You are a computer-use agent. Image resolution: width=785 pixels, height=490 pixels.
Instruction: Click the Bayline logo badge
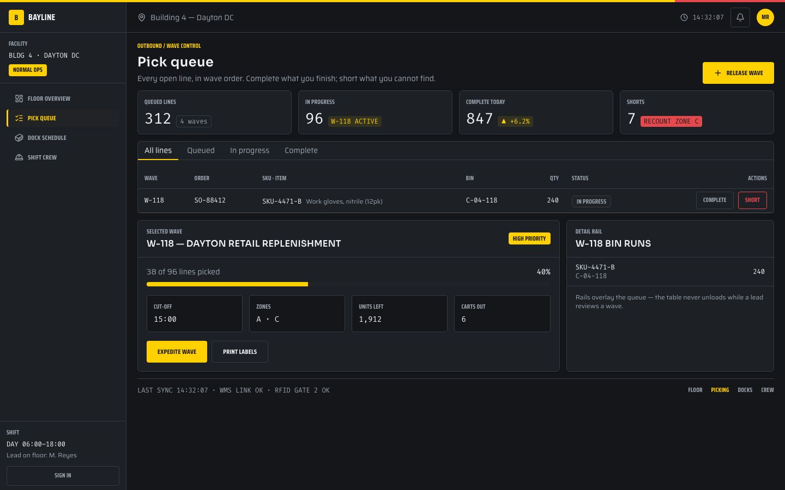(16, 17)
